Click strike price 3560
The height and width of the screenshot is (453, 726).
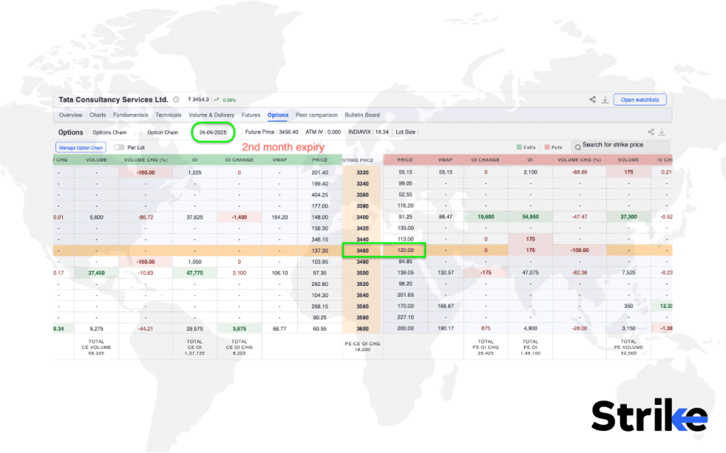click(362, 306)
